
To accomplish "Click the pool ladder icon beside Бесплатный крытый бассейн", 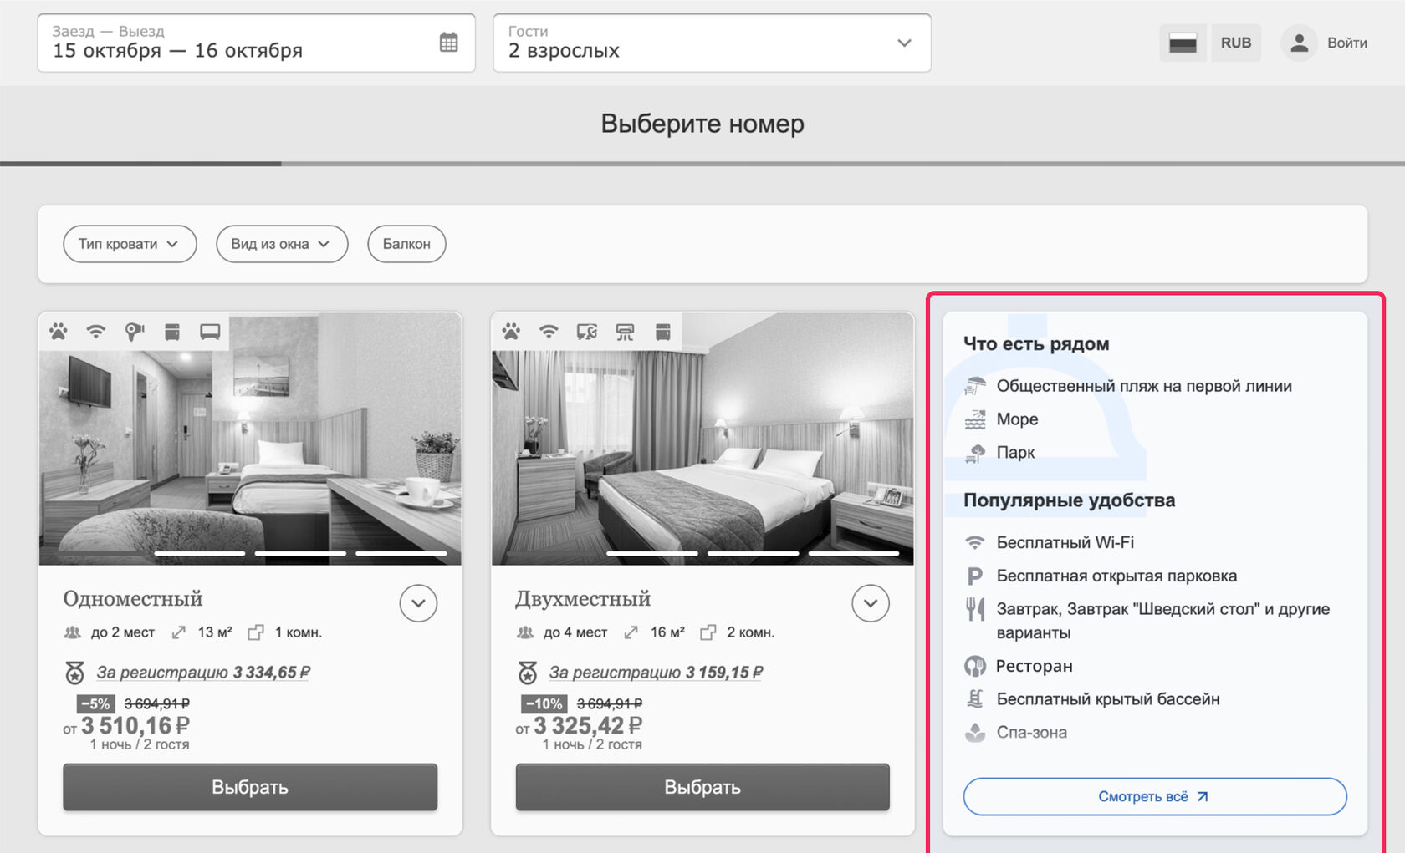I will (x=975, y=698).
